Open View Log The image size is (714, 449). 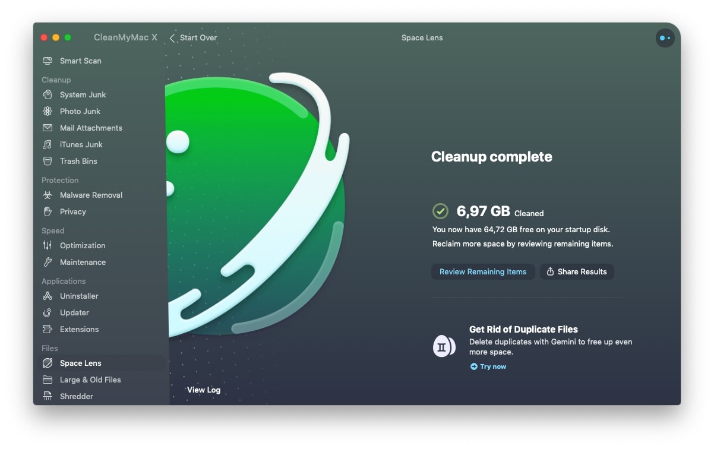click(204, 390)
